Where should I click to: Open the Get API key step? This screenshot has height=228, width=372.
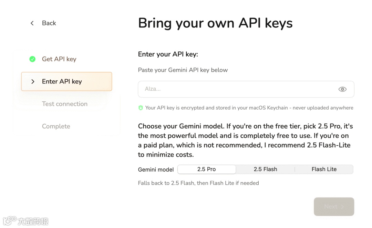point(59,59)
